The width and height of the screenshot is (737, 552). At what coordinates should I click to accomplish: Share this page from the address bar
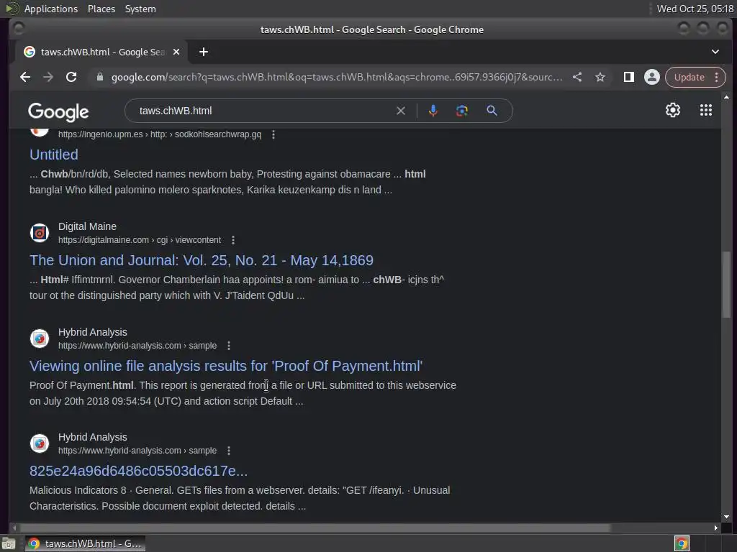point(577,77)
